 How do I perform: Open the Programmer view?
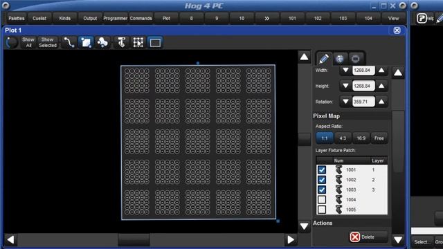(x=116, y=19)
